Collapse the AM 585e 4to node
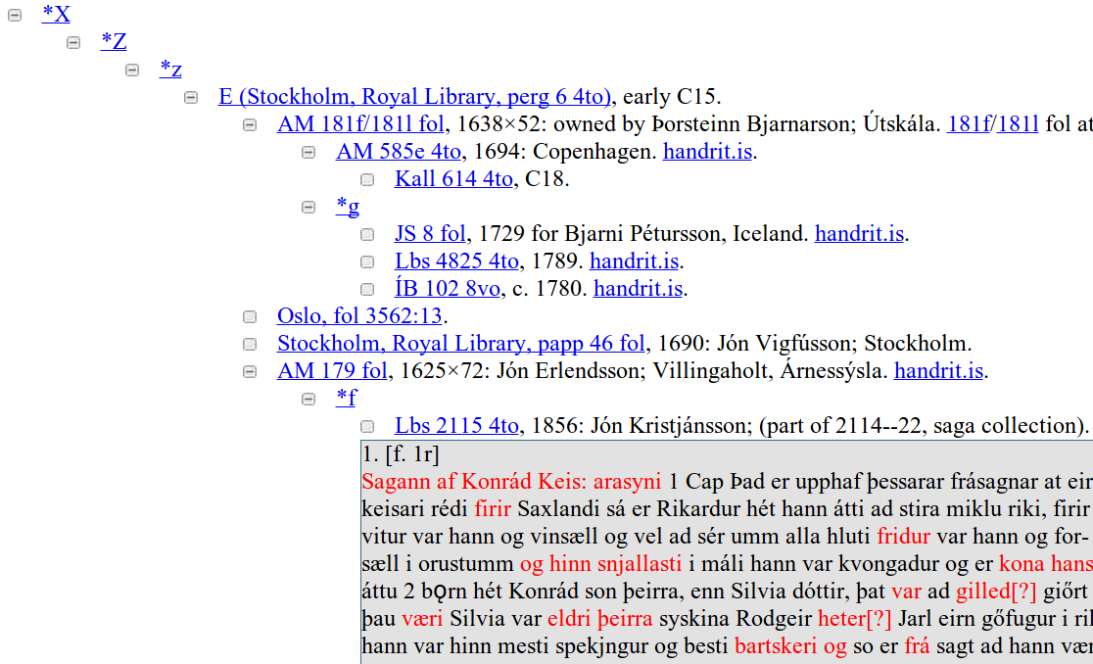 pos(308,152)
